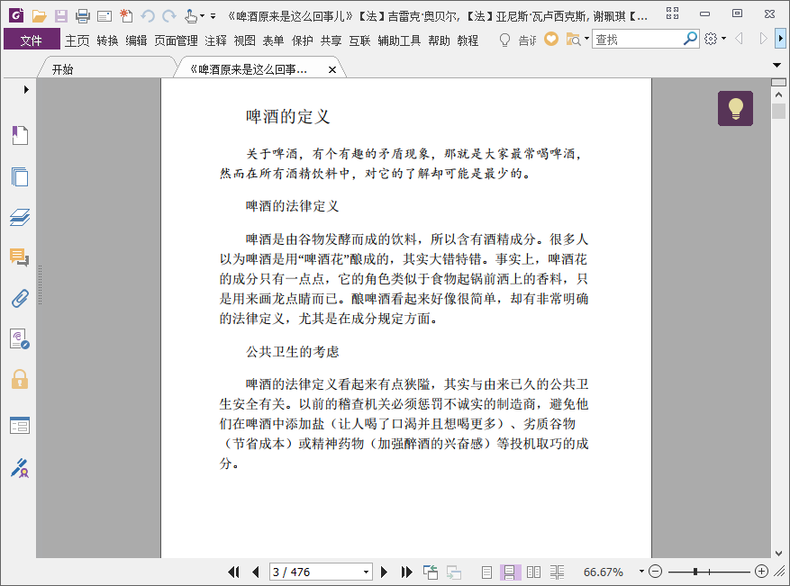
Task: Create a new PDF with the starred page icon
Action: 126,16
